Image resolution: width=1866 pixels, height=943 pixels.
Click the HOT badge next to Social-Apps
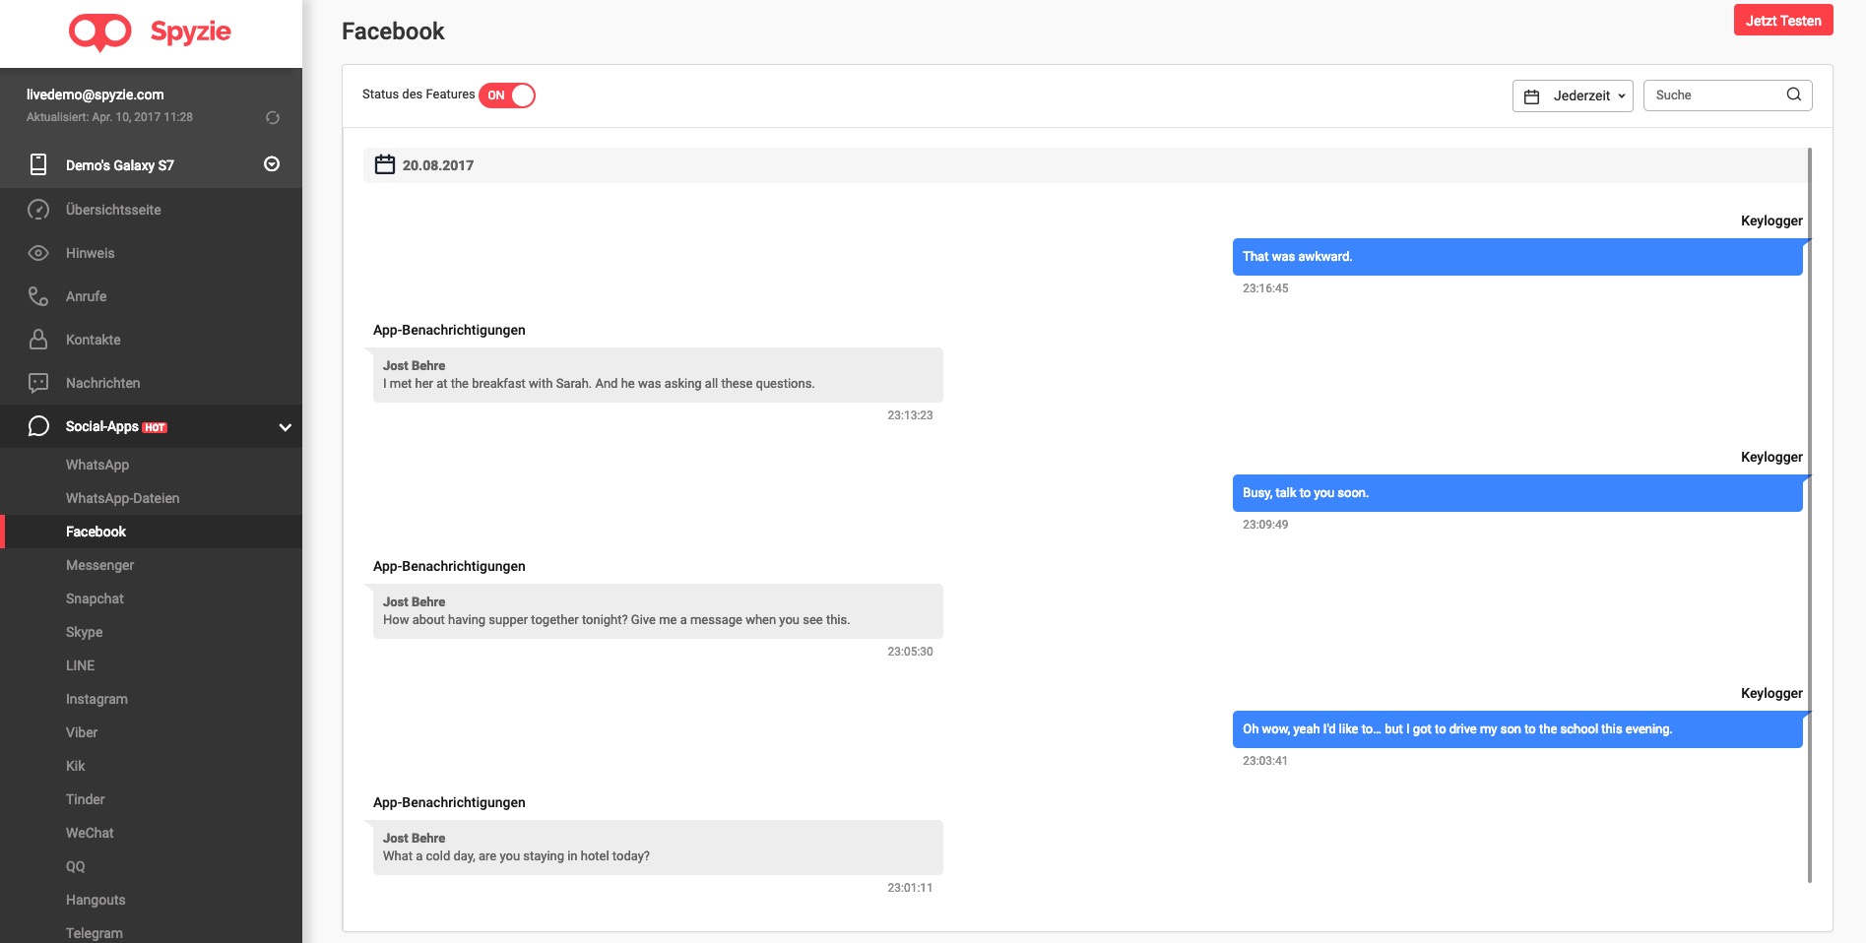tap(155, 428)
